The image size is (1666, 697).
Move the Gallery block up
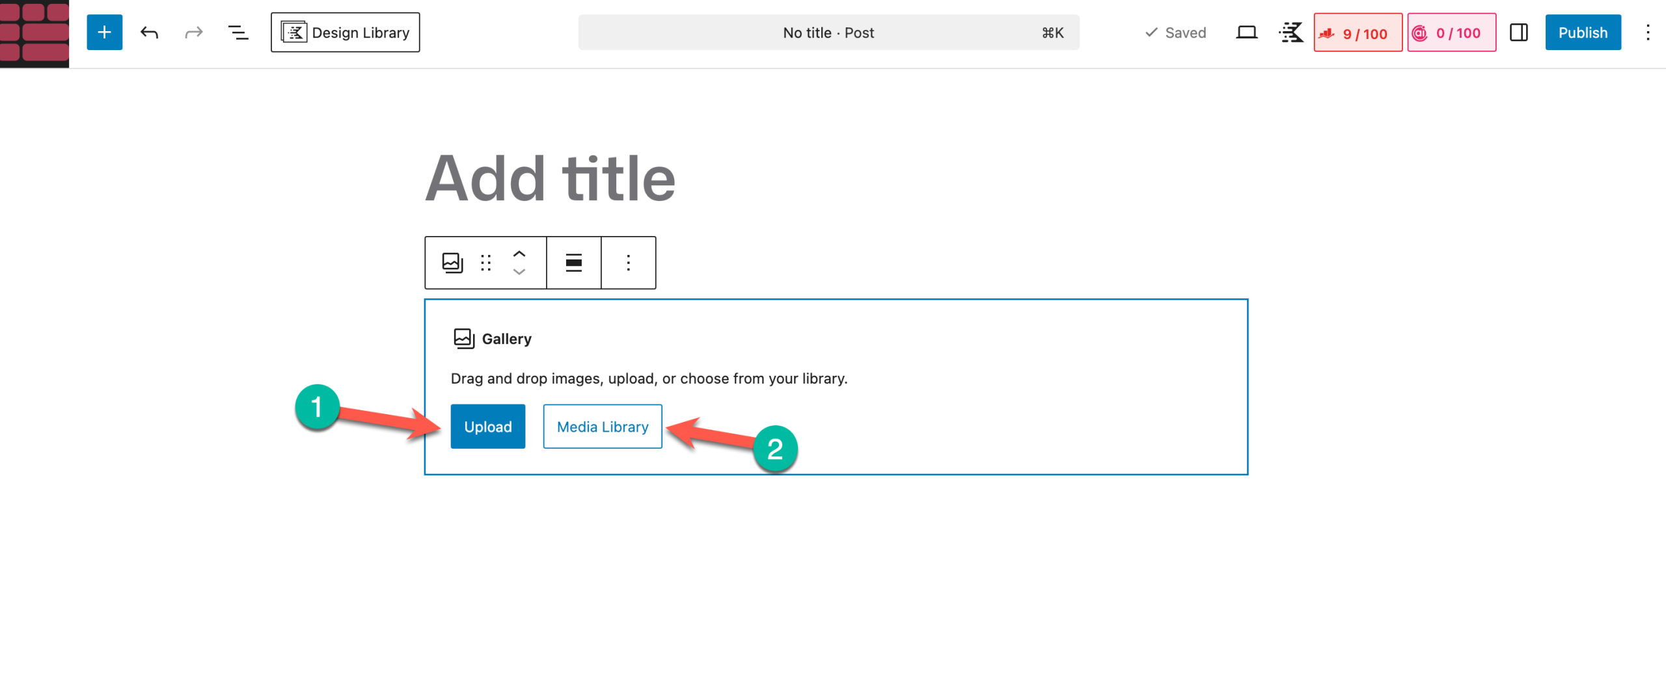point(519,254)
